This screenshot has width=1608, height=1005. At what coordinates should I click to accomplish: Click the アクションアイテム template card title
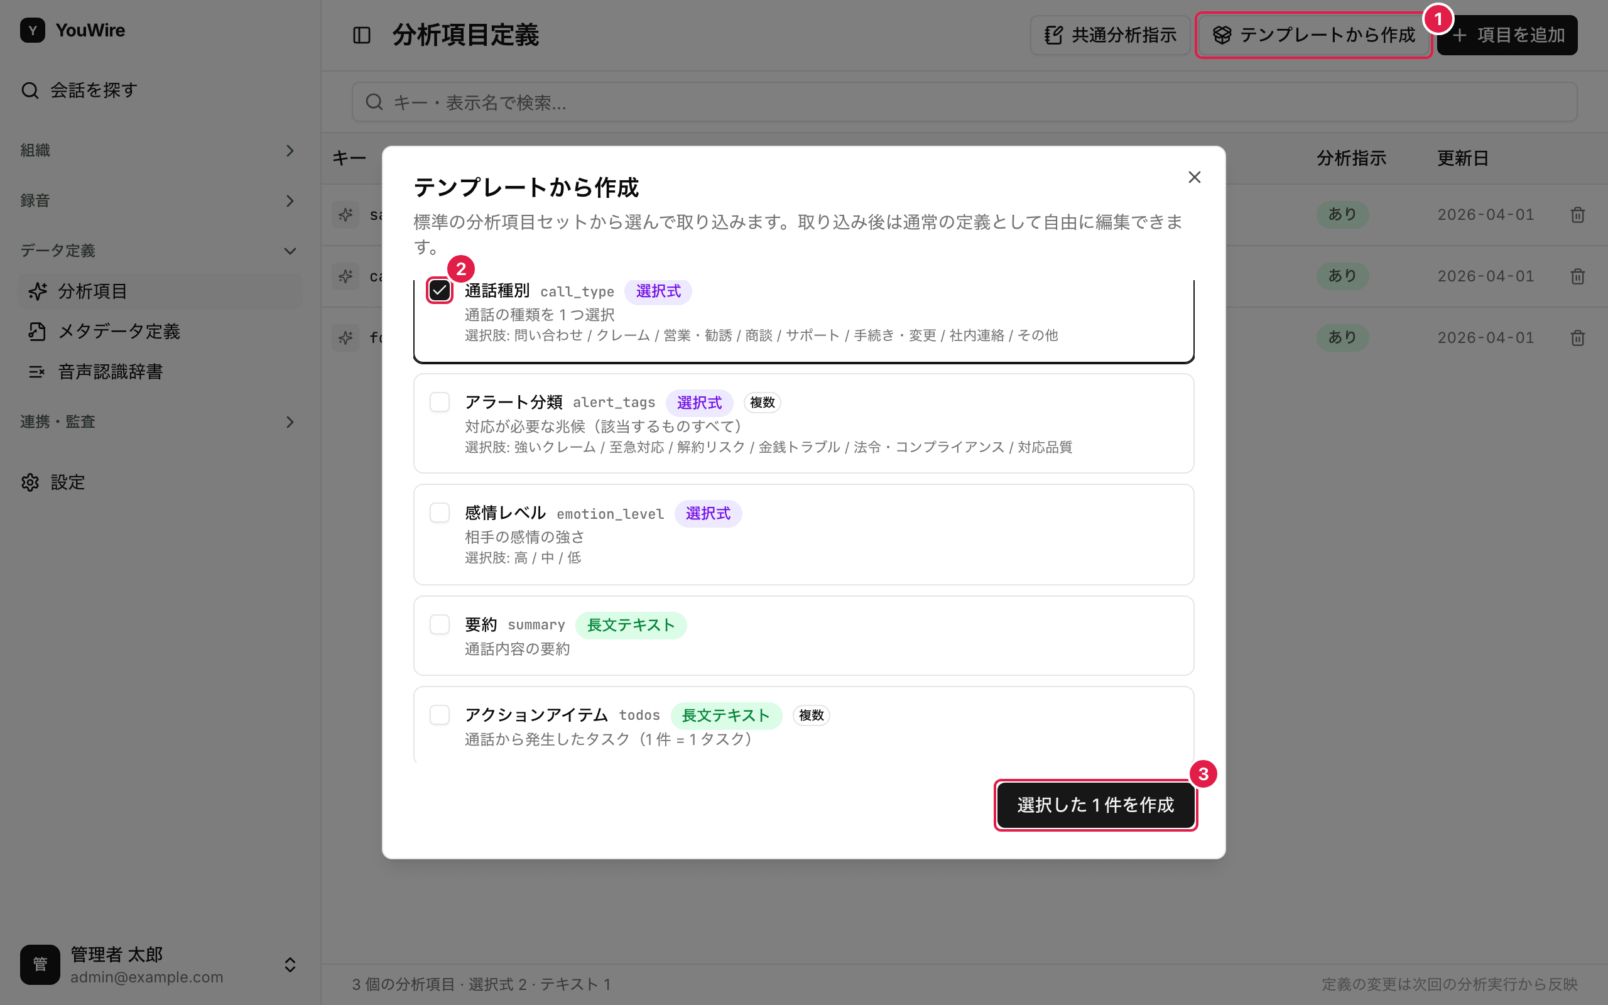[x=536, y=715]
